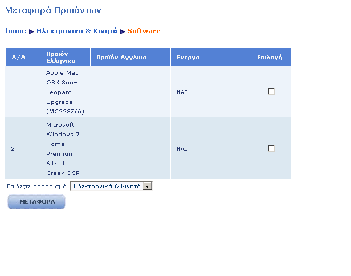Click the A/A column header

coord(23,57)
